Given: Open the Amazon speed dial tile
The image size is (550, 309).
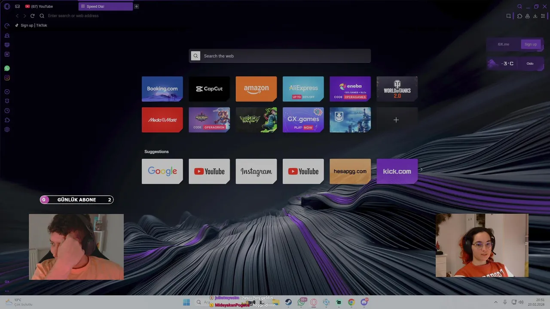Looking at the screenshot, I should pyautogui.click(x=256, y=89).
